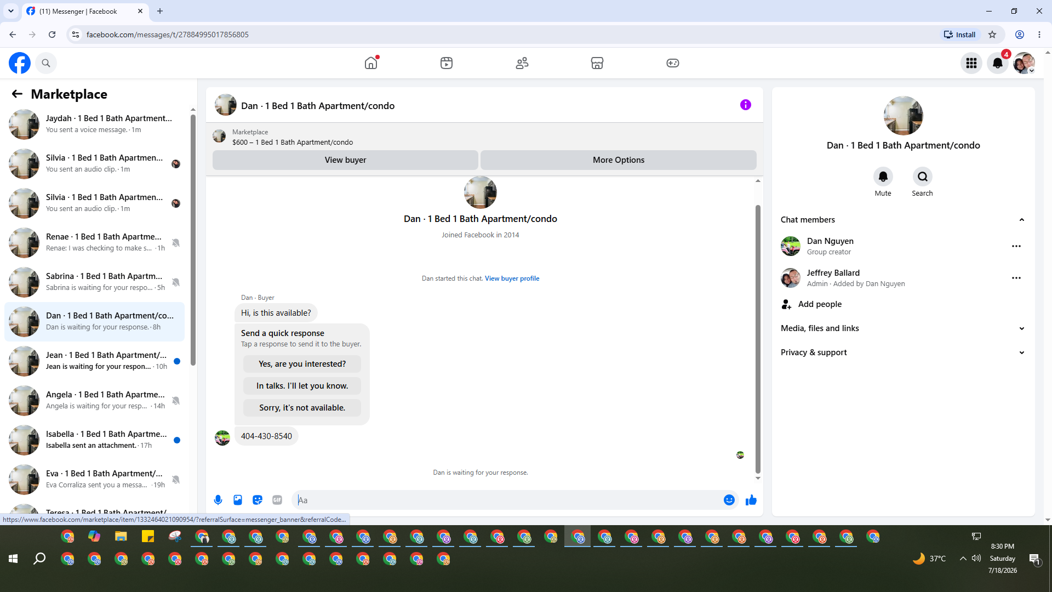Open Facebook home via the logo
This screenshot has height=592, width=1052.
click(x=20, y=63)
